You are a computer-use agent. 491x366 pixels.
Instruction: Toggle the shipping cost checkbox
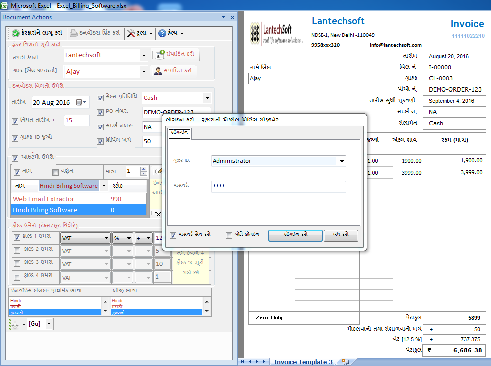point(100,141)
